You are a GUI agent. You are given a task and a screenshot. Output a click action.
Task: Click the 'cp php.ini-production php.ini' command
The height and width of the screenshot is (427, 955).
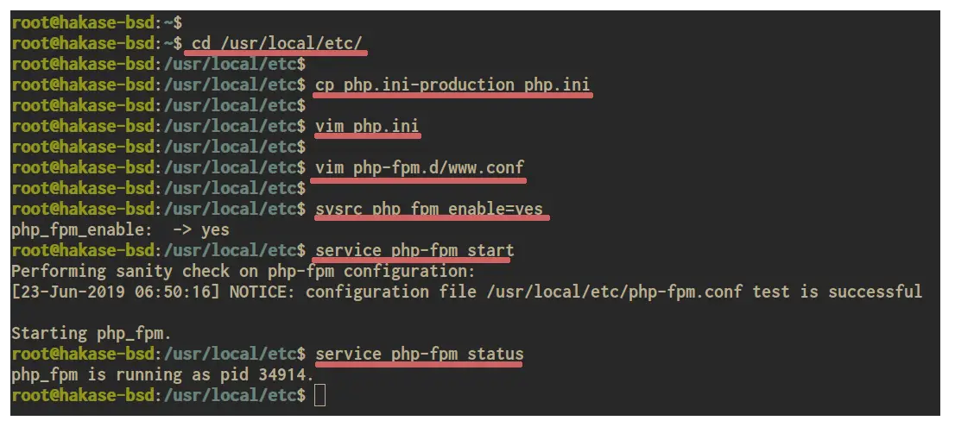pos(452,85)
